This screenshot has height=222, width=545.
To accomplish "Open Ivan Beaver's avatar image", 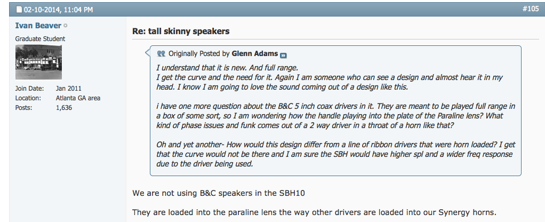I will coord(38,62).
